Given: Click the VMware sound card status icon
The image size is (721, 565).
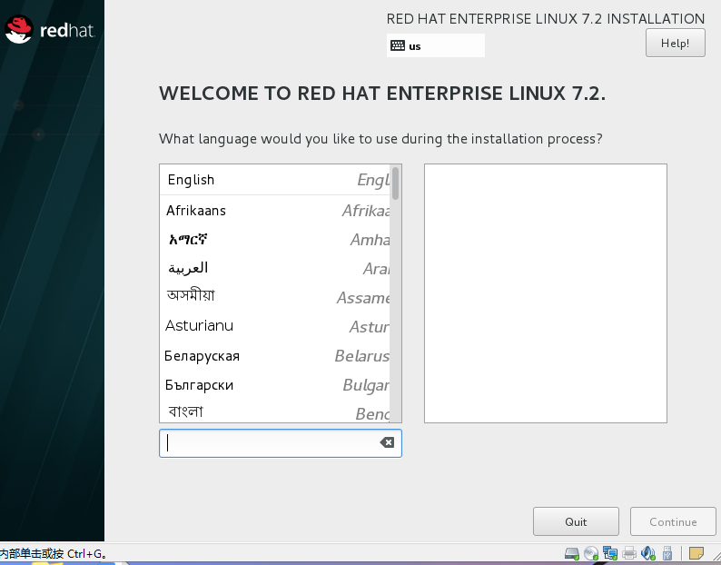Looking at the screenshot, I should (647, 552).
